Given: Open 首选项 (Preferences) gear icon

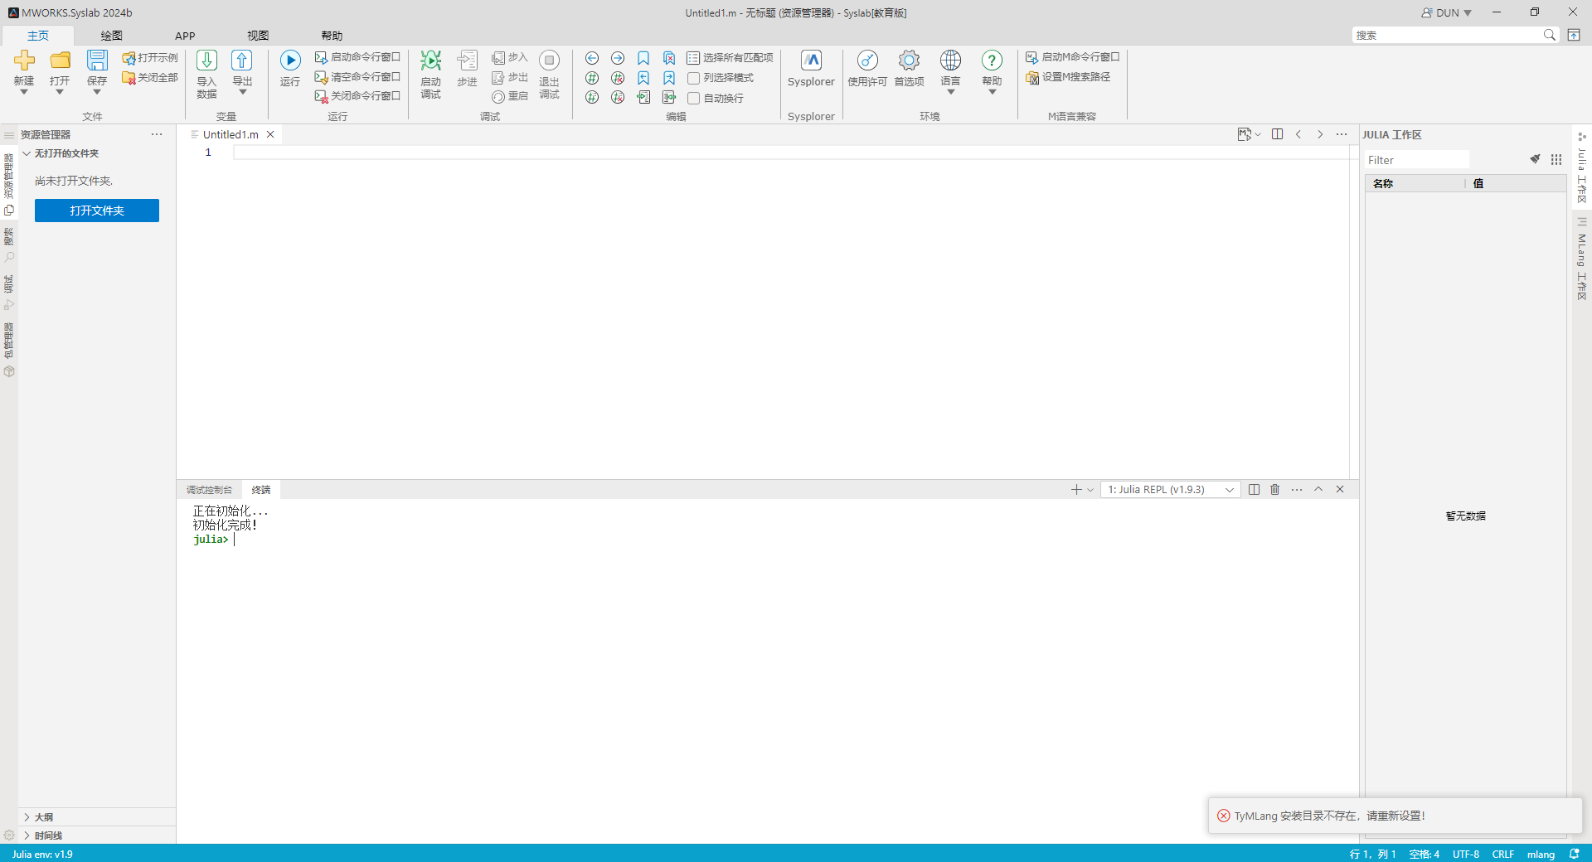Looking at the screenshot, I should click(909, 60).
